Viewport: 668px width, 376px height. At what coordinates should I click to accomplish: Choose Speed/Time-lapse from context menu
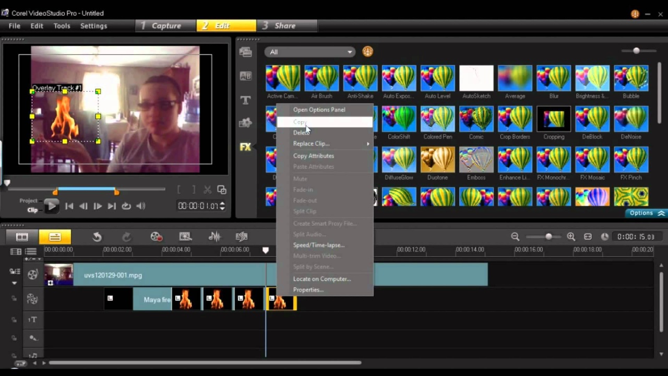click(318, 245)
